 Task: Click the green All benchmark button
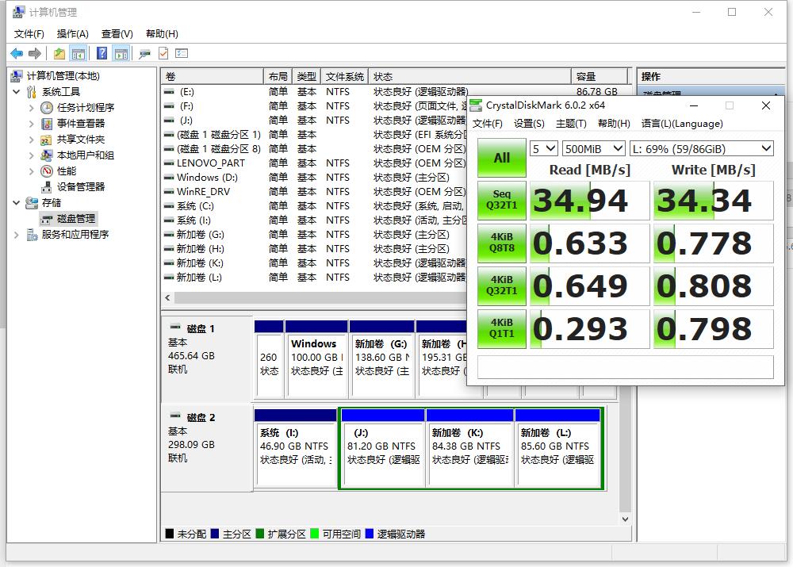point(502,157)
